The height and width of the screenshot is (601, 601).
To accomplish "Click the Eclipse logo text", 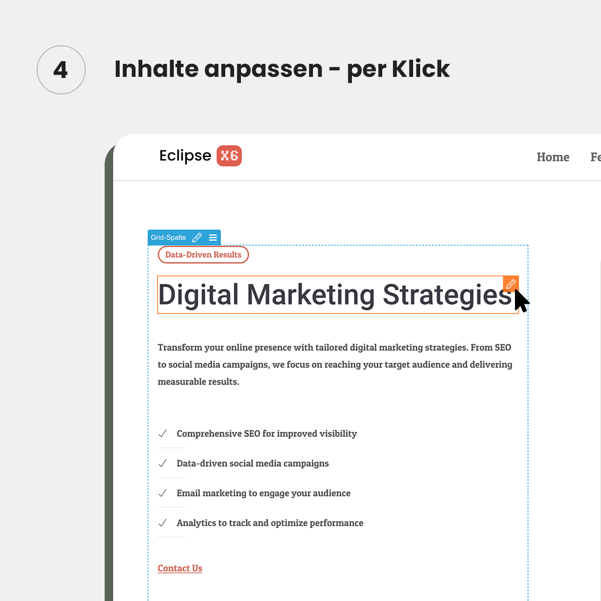I will [185, 156].
